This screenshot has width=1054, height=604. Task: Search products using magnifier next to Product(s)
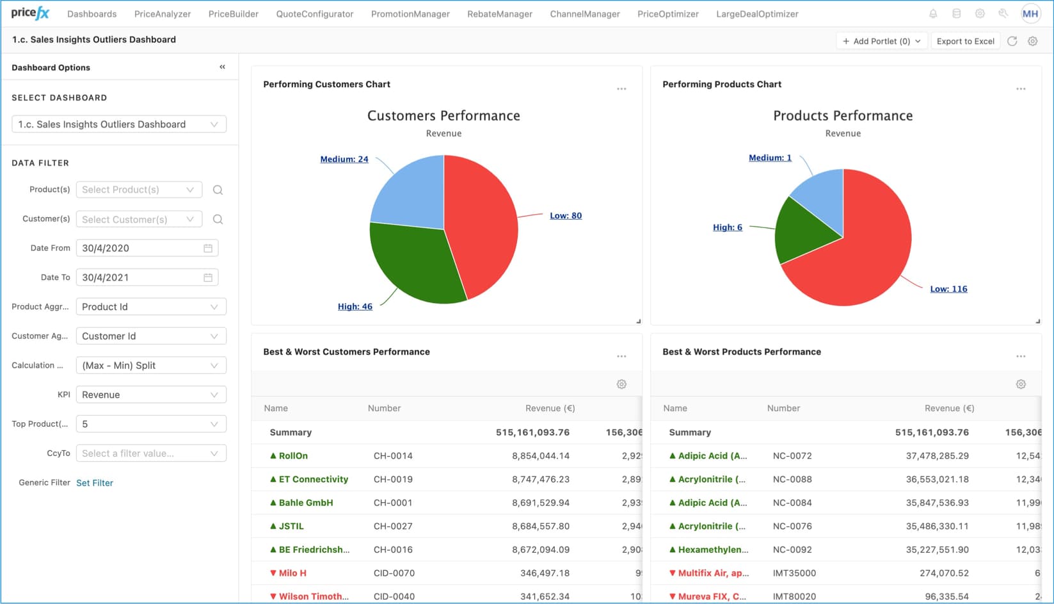(x=218, y=190)
